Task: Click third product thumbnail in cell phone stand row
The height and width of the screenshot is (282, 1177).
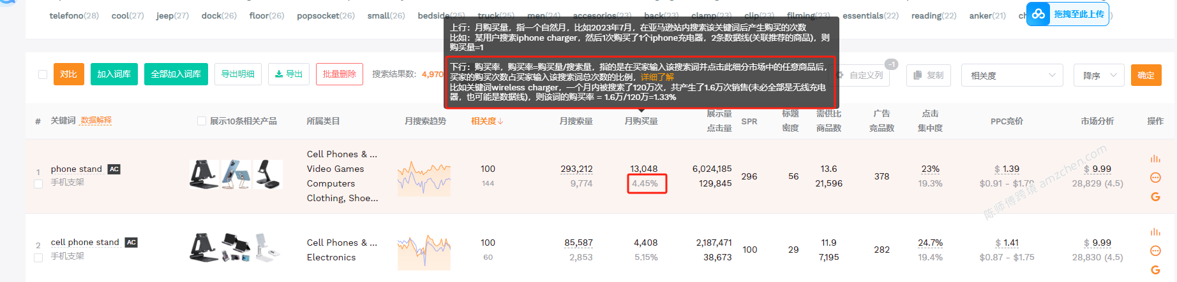Action: 268,248
